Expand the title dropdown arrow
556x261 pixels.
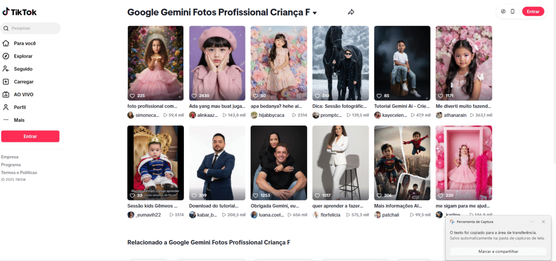click(315, 13)
